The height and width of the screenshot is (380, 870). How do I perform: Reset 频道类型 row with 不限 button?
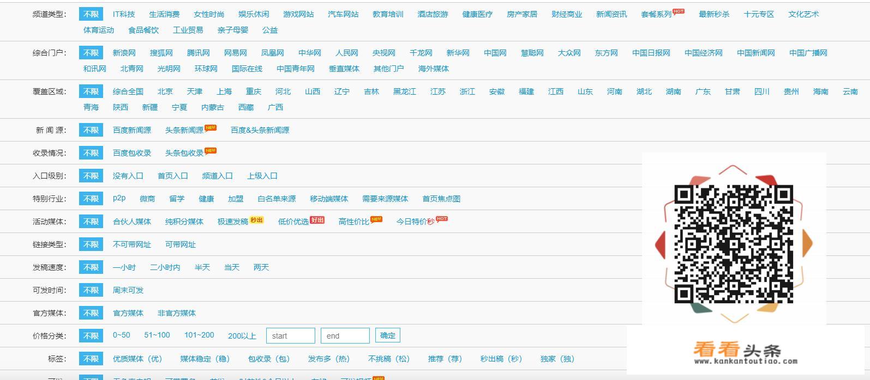pyautogui.click(x=91, y=14)
